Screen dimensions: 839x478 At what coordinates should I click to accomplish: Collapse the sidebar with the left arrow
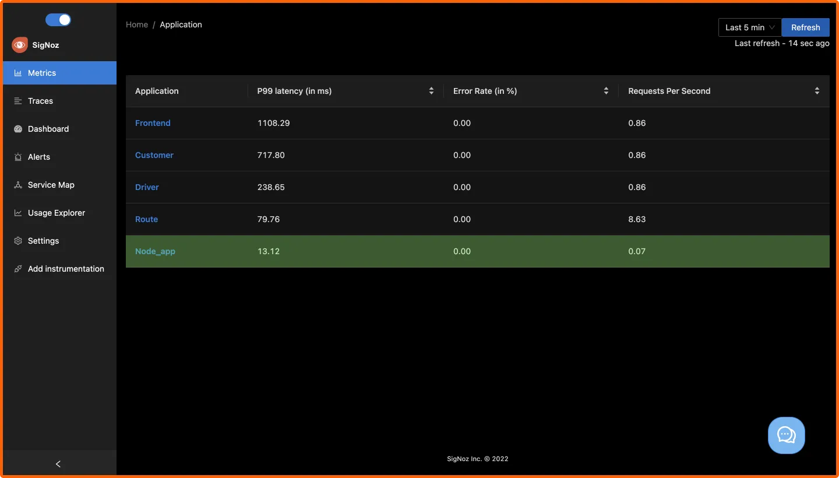[58, 464]
